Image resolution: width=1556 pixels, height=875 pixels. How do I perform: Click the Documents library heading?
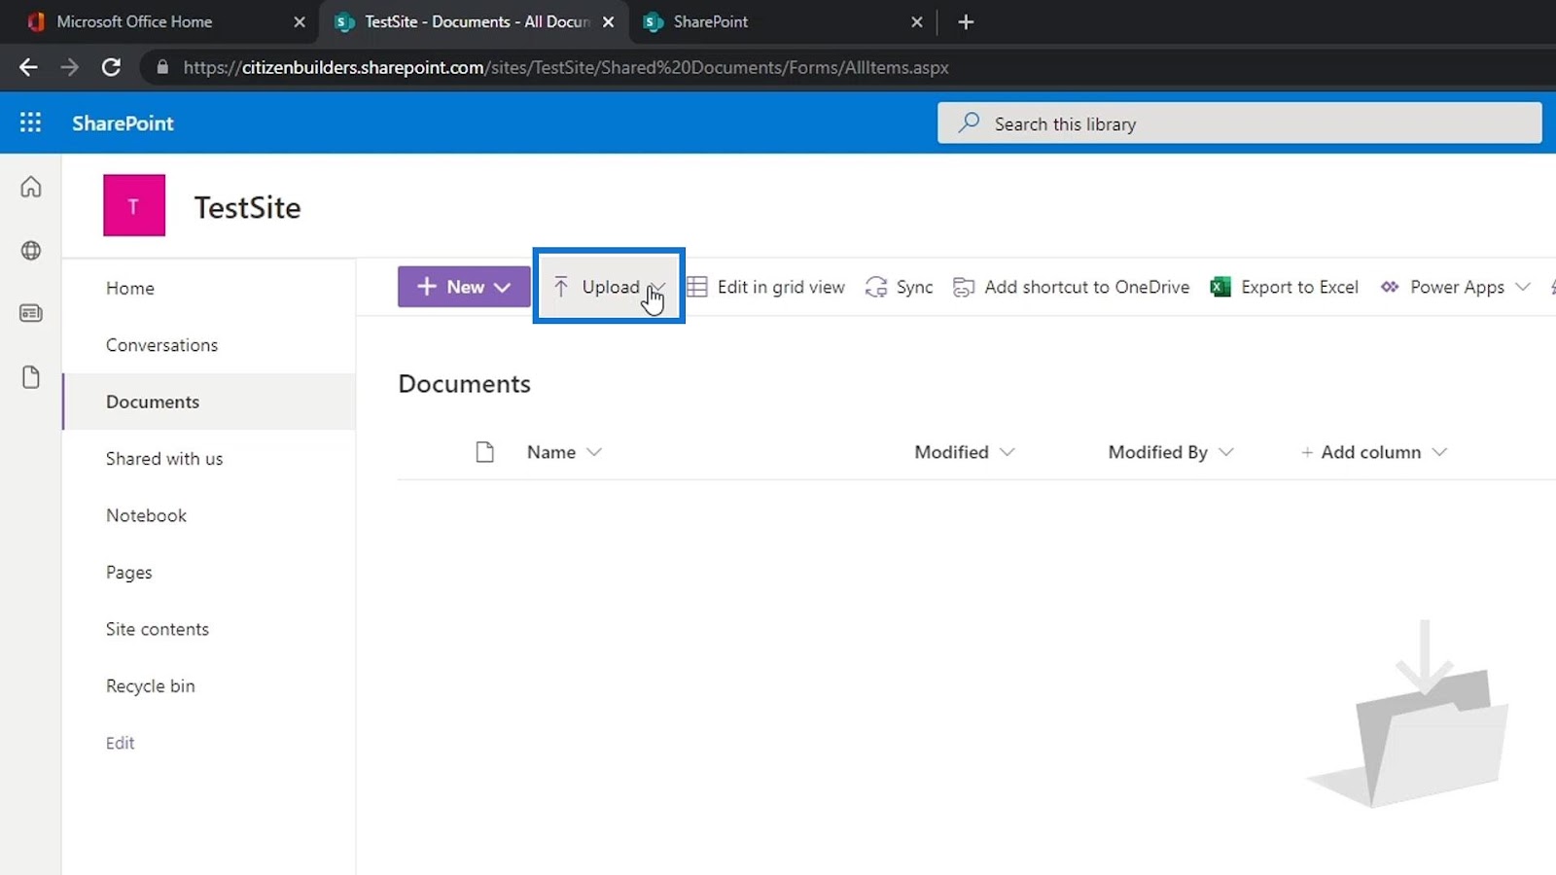tap(465, 384)
